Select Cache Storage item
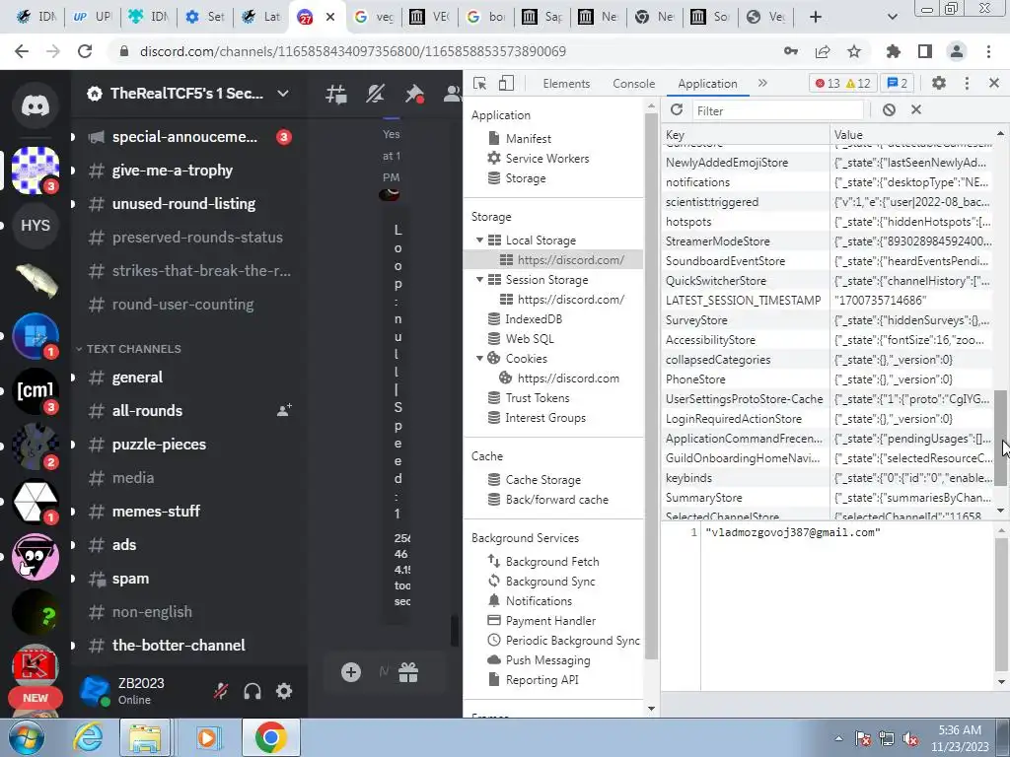 tap(543, 480)
